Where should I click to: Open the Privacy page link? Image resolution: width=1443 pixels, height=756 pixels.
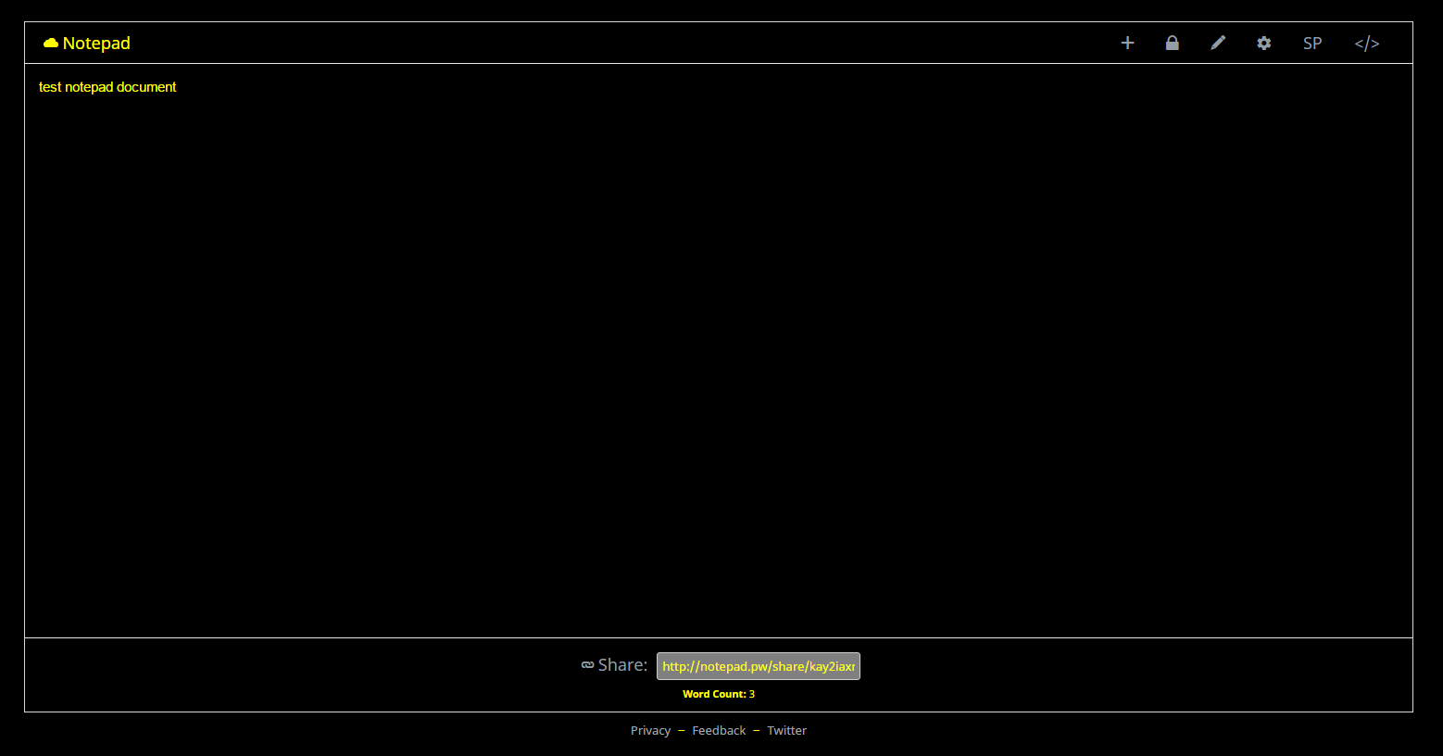pyautogui.click(x=650, y=730)
